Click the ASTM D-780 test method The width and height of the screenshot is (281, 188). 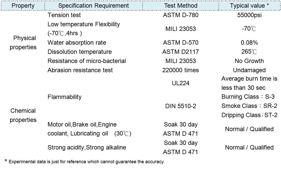[x=181, y=15]
